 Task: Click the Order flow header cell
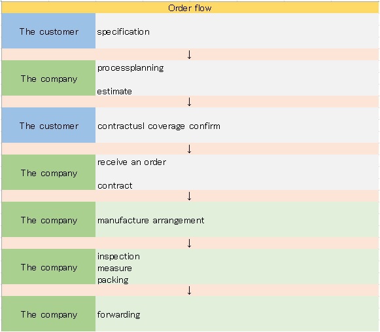click(x=190, y=8)
